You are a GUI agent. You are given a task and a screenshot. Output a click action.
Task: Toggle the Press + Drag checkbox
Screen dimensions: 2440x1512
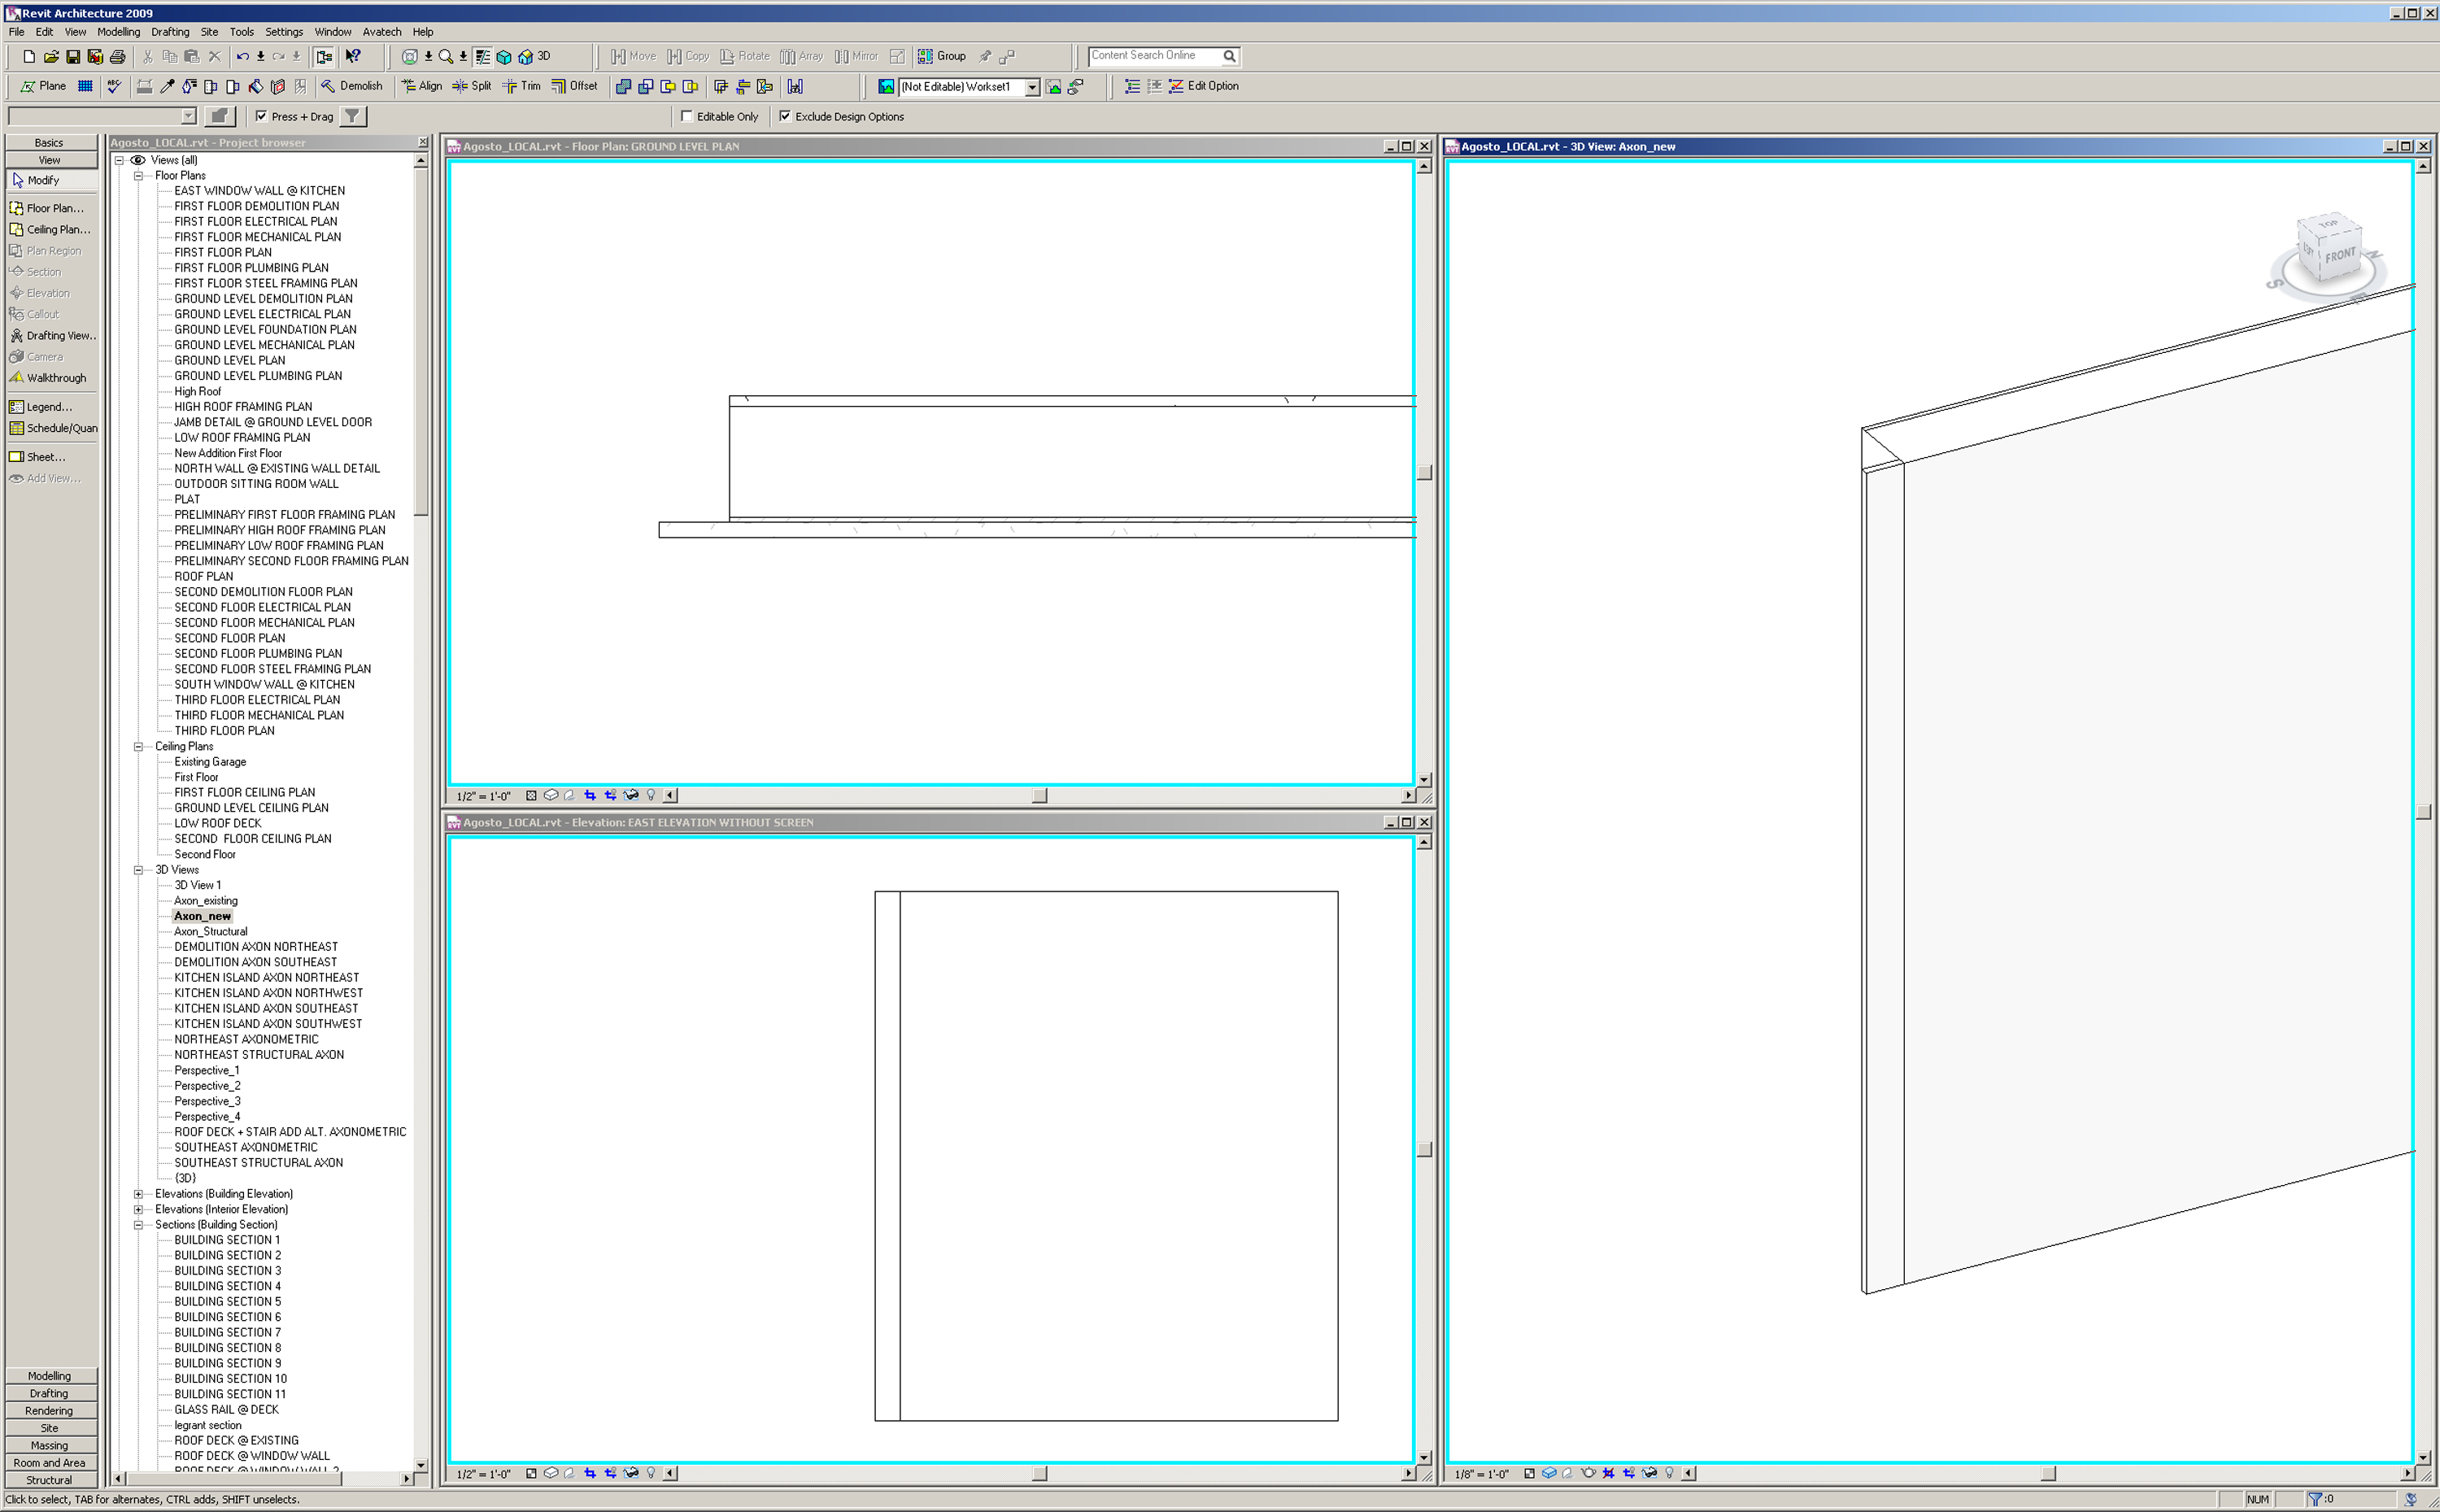pos(261,117)
